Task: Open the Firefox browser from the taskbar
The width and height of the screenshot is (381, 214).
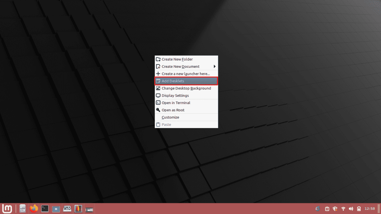Action: [34, 209]
